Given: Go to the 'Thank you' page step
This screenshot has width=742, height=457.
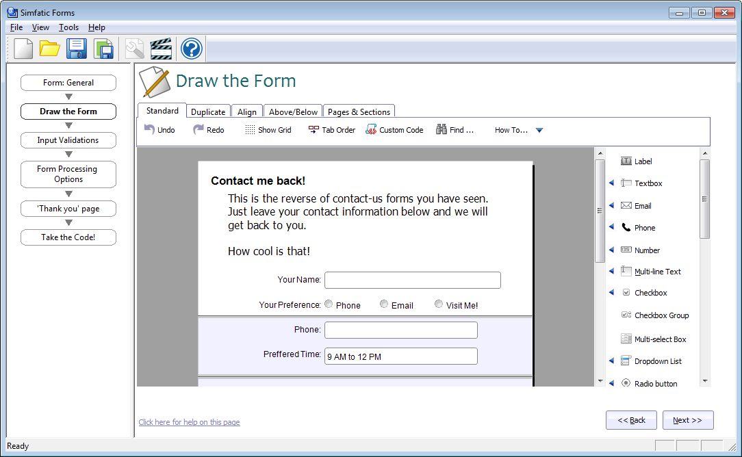Looking at the screenshot, I should click(x=68, y=209).
